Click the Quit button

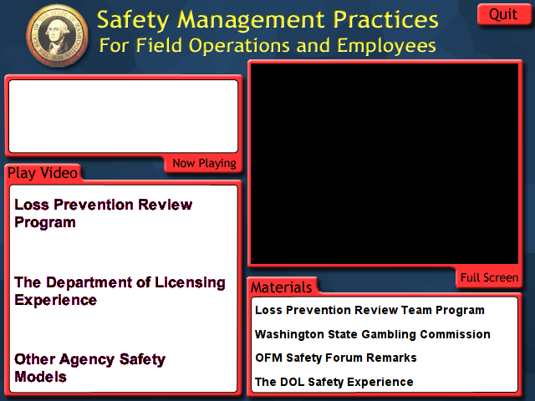click(x=503, y=14)
